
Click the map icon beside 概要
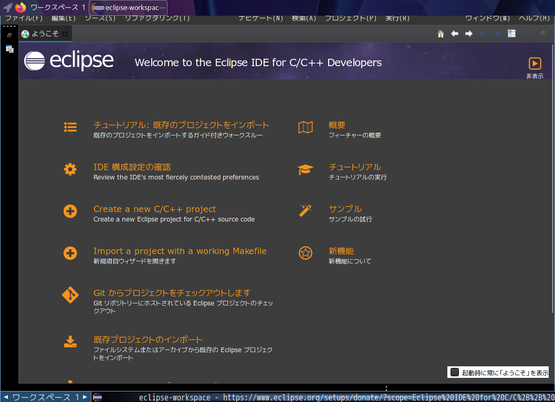click(x=306, y=127)
